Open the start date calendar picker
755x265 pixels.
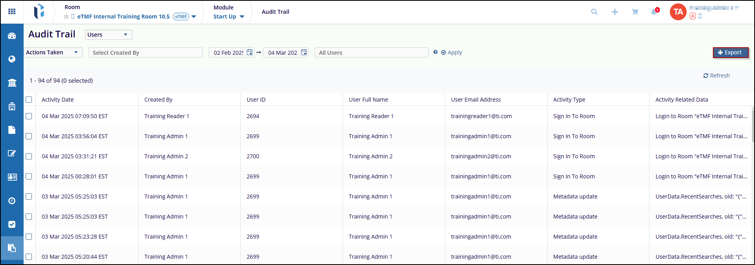[x=250, y=52]
